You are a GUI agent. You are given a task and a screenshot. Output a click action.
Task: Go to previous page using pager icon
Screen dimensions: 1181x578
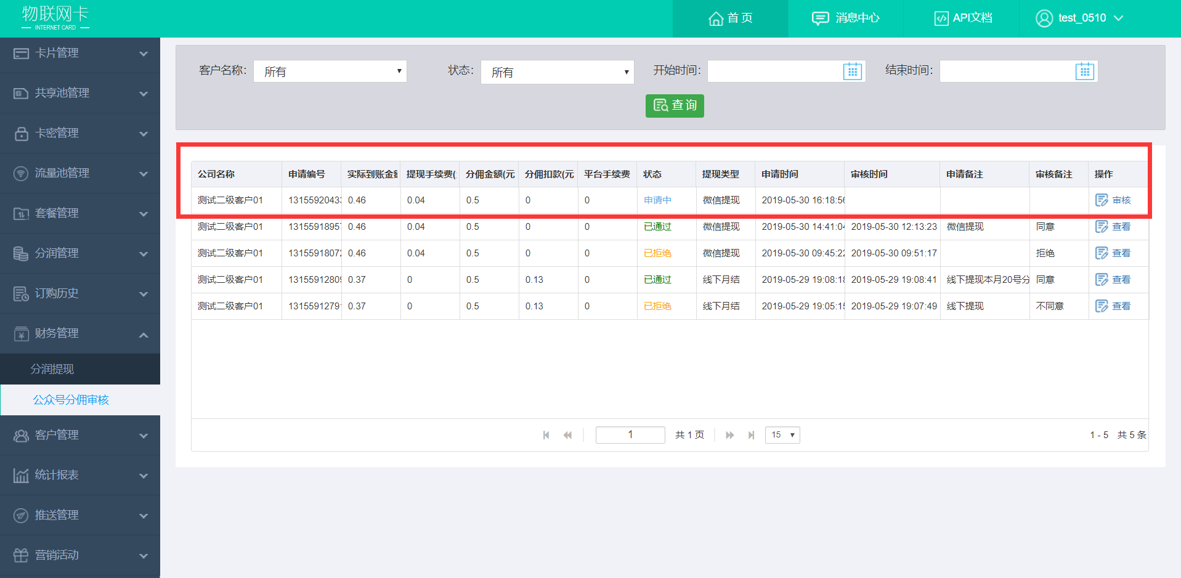click(567, 435)
